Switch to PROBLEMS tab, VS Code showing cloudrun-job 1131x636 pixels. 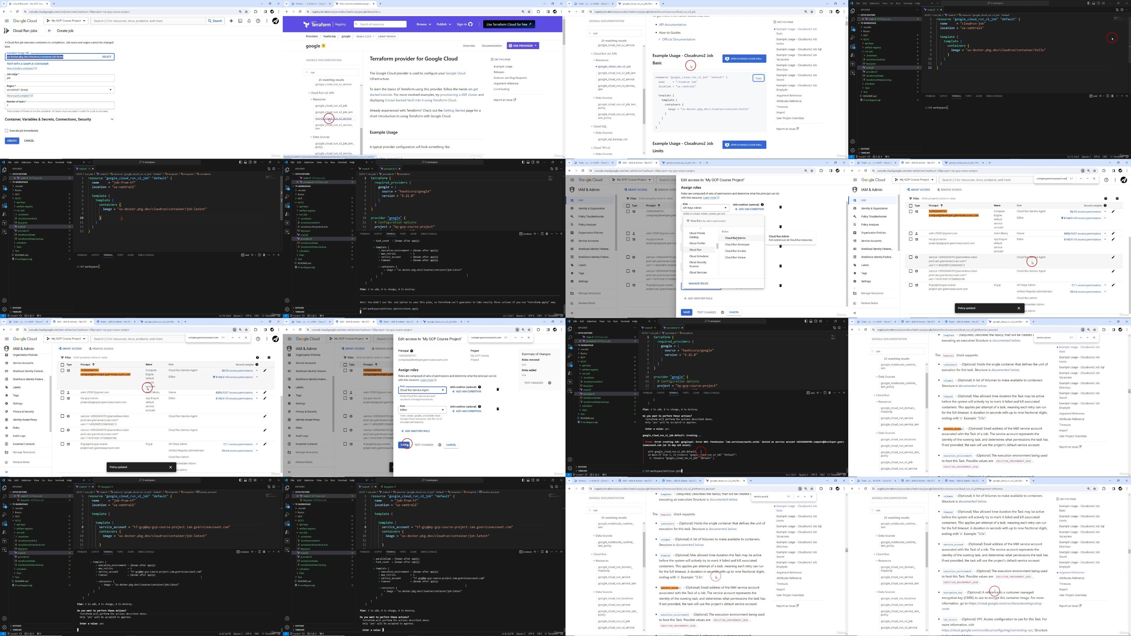(x=930, y=96)
